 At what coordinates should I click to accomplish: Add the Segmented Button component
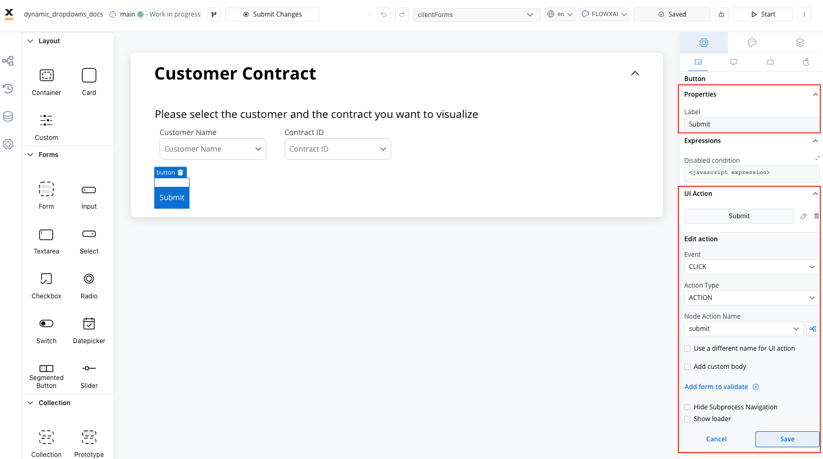pos(46,376)
